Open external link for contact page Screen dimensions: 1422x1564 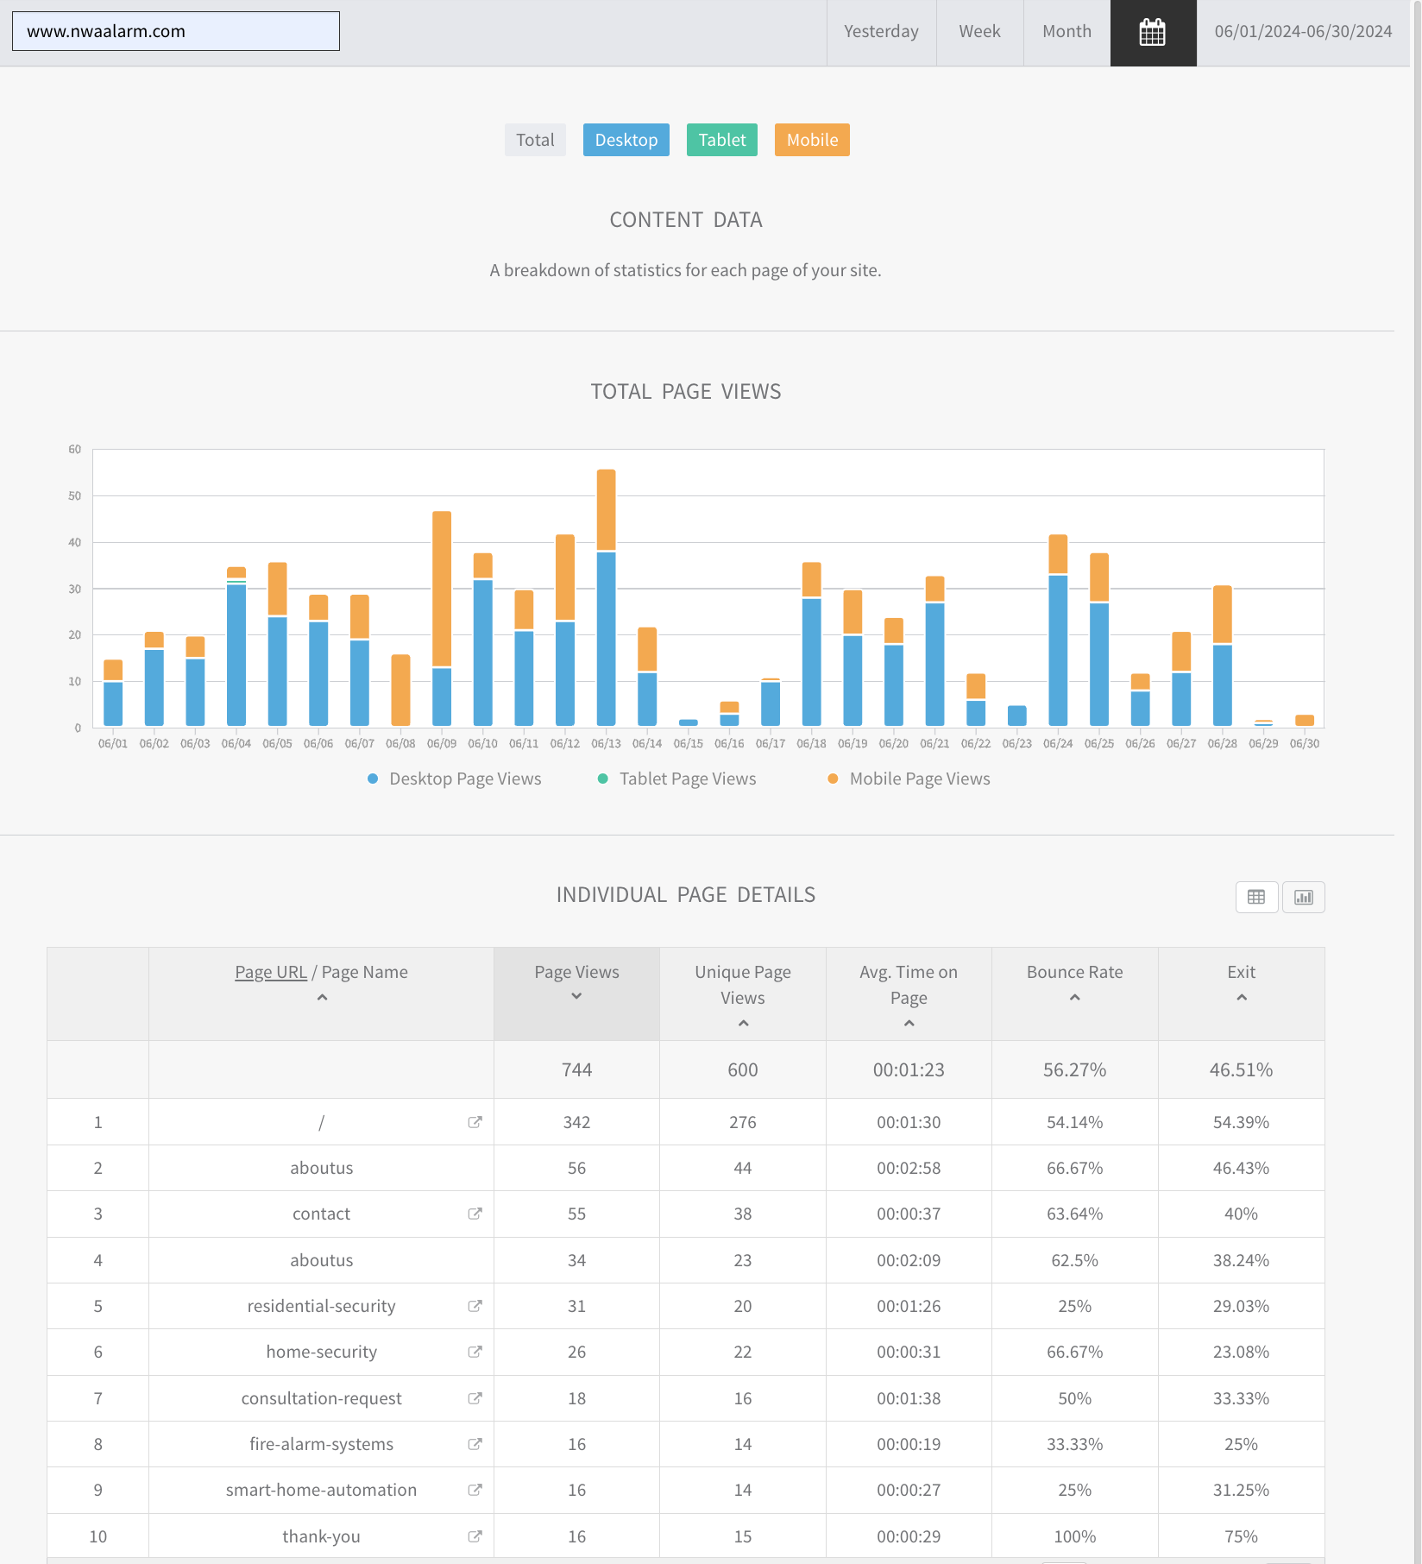(x=475, y=1214)
